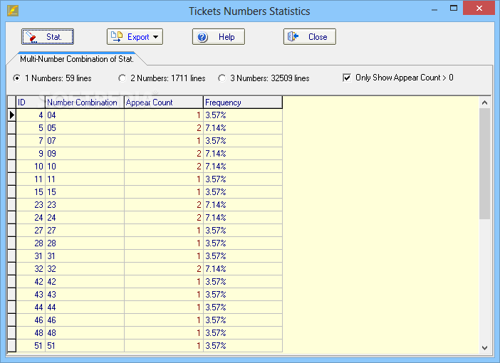Select 2 Numbers: 1711 lines radio
This screenshot has width=500, height=363.
tap(122, 78)
